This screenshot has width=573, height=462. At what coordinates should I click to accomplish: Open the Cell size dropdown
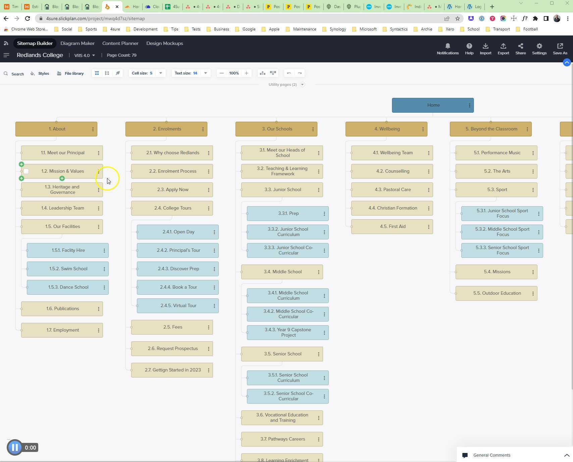click(160, 73)
